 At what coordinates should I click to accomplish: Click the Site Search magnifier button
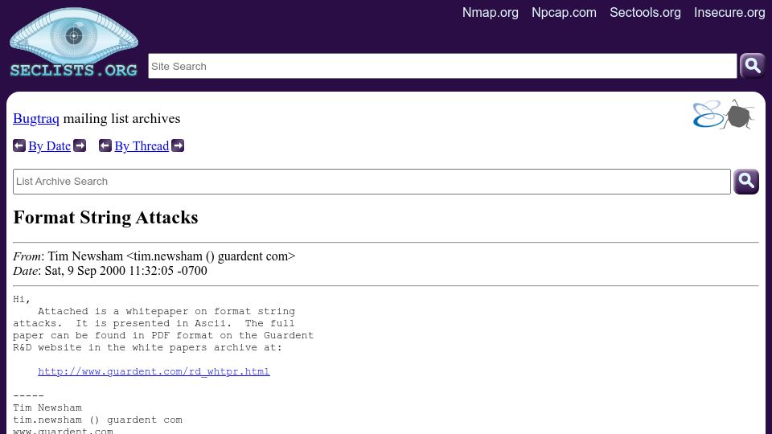753,65
